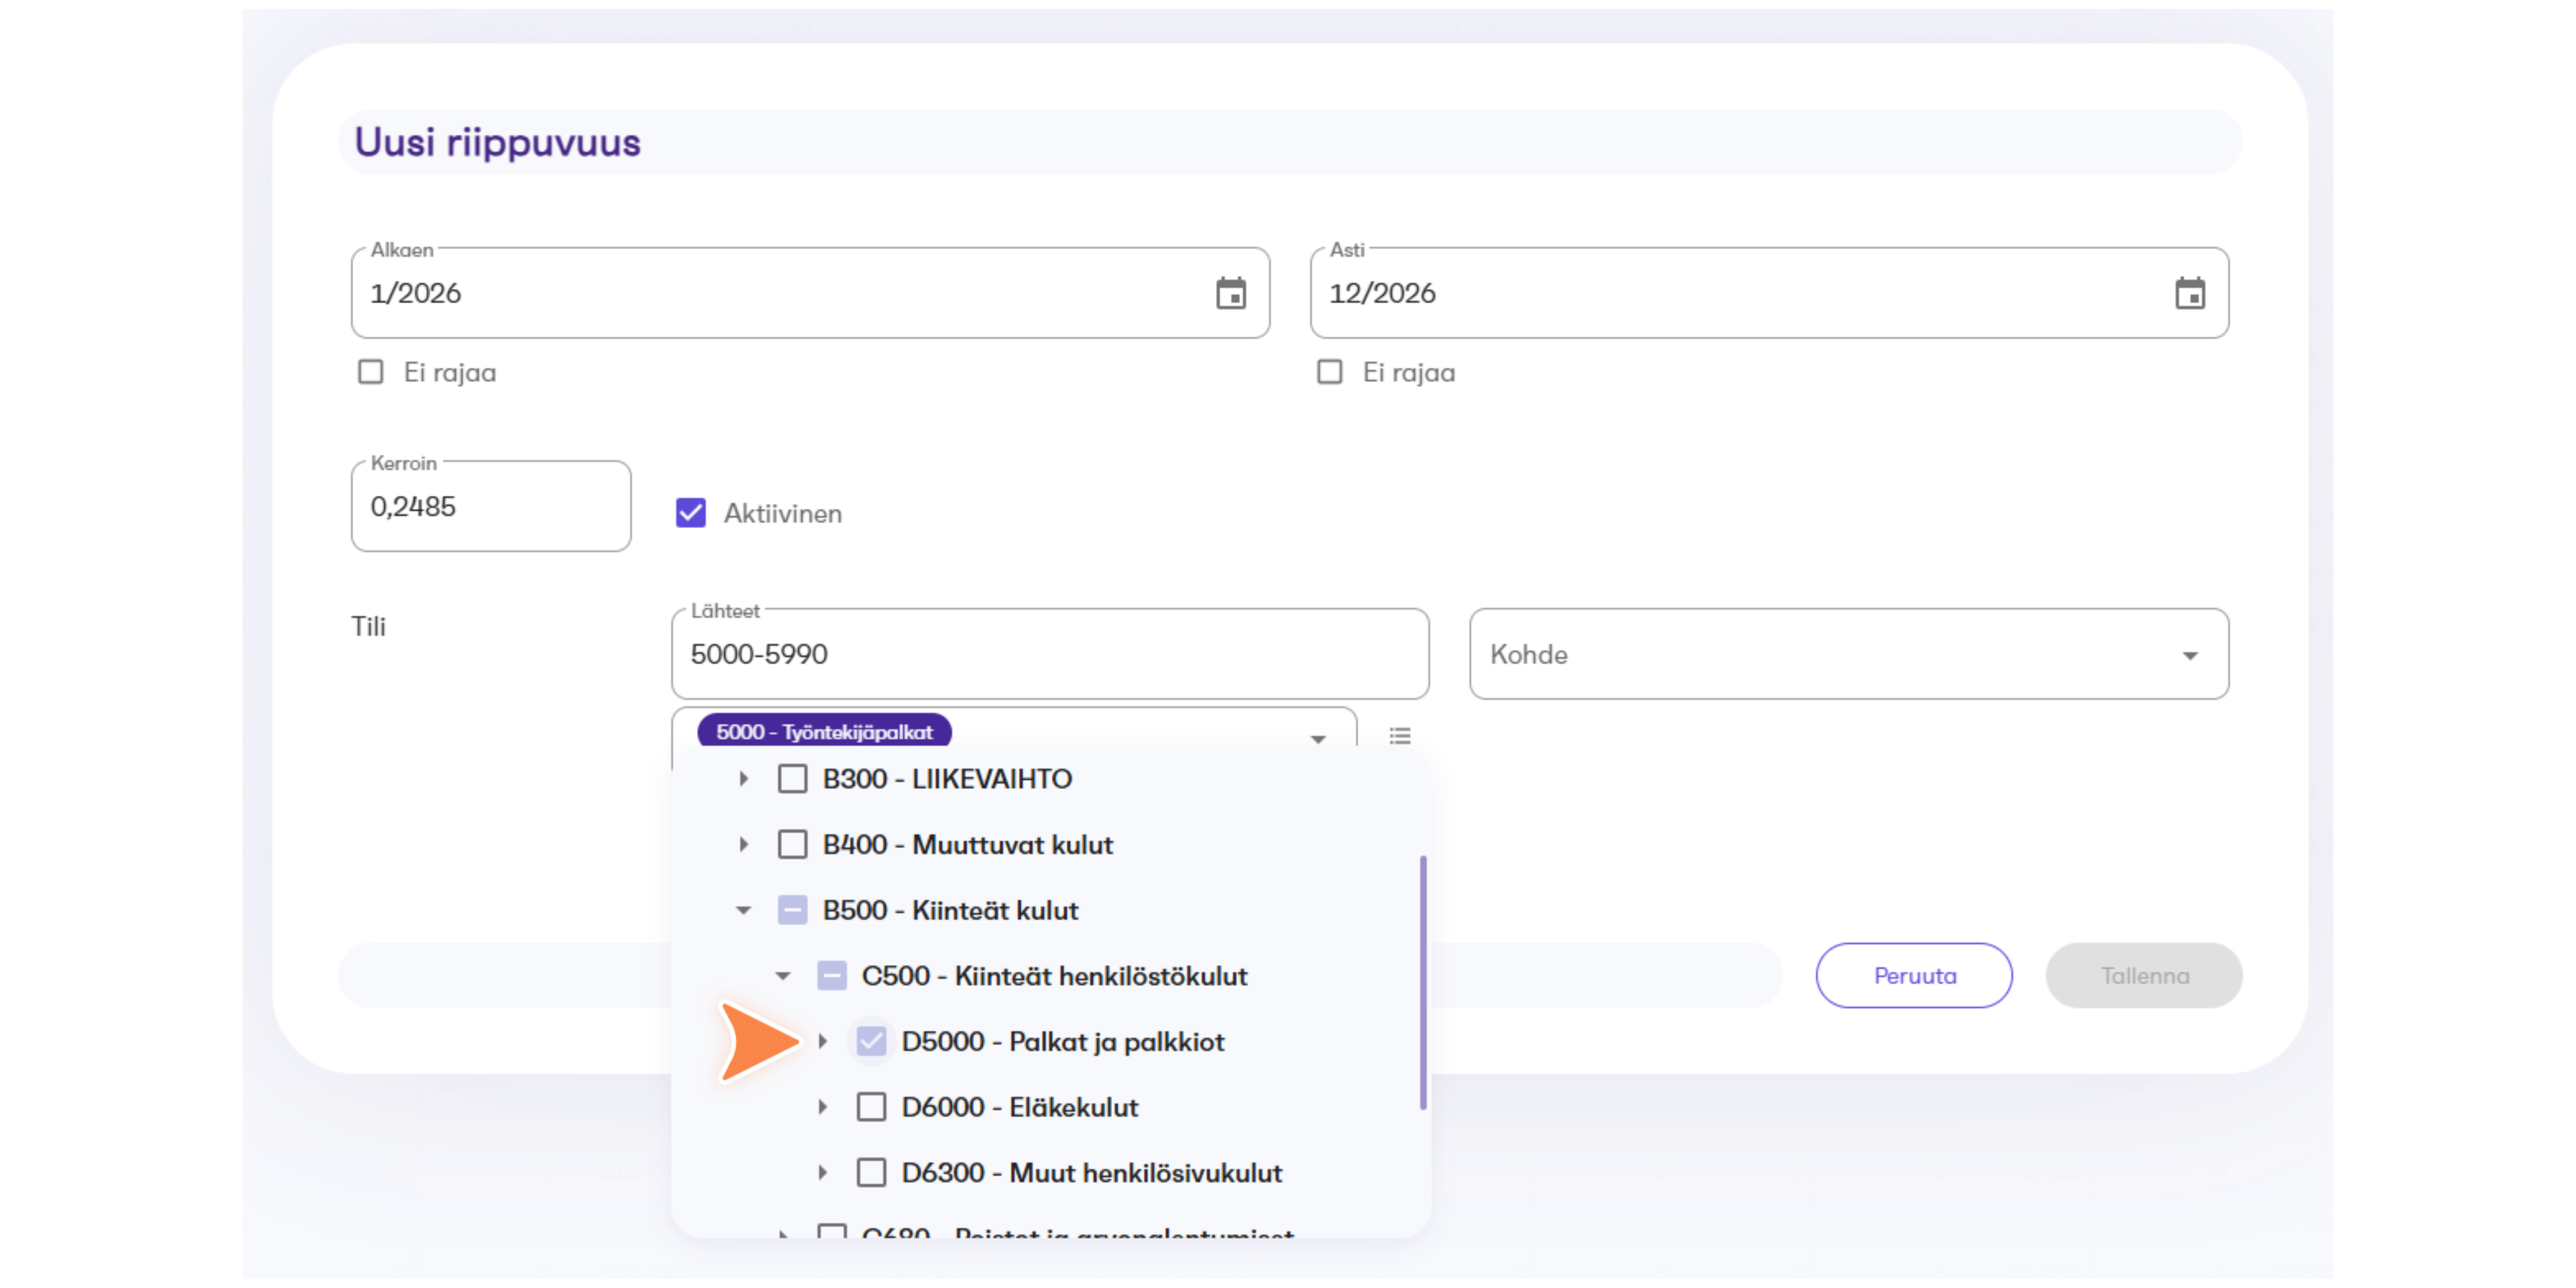The height and width of the screenshot is (1288, 2576).
Task: Toggle the B500 - Kiinteät kulut checkbox
Action: tap(793, 911)
